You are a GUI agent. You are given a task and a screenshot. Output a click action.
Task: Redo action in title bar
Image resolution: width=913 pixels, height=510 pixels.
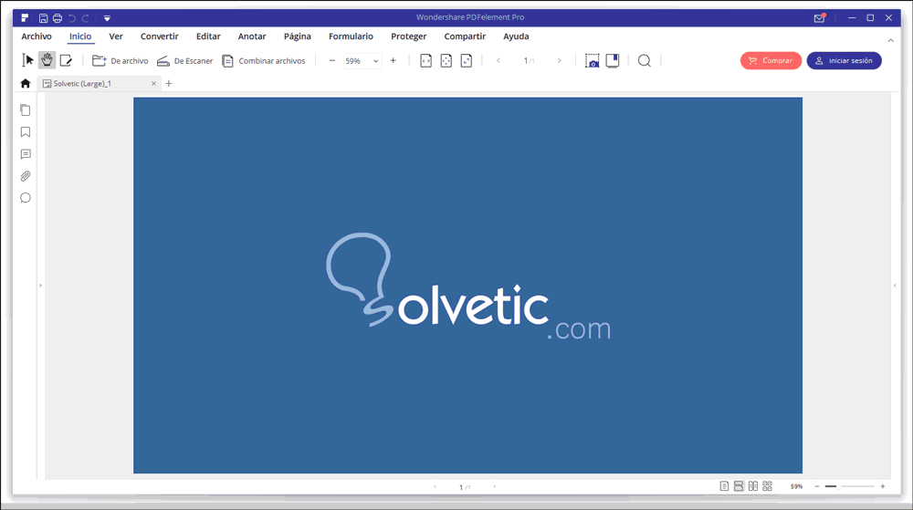(85, 18)
